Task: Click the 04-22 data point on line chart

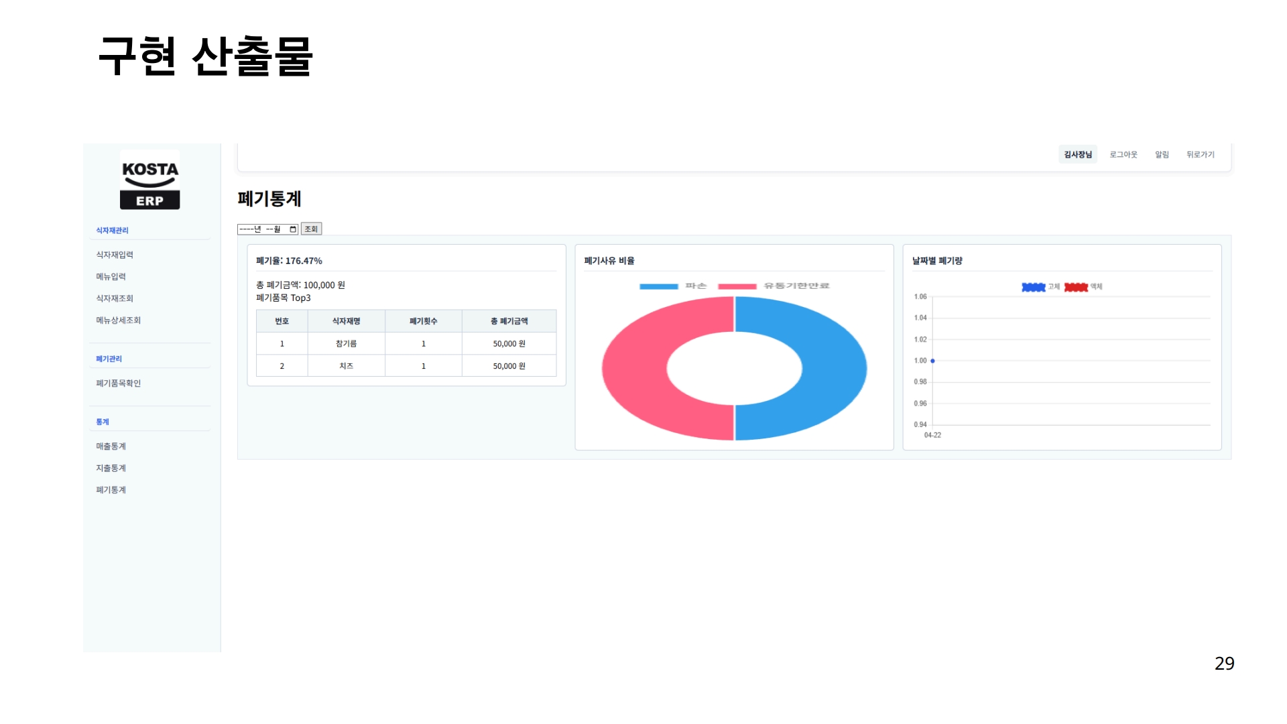Action: [x=932, y=361]
